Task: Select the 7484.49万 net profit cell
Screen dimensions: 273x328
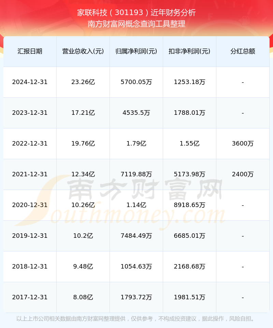Action: 136,236
